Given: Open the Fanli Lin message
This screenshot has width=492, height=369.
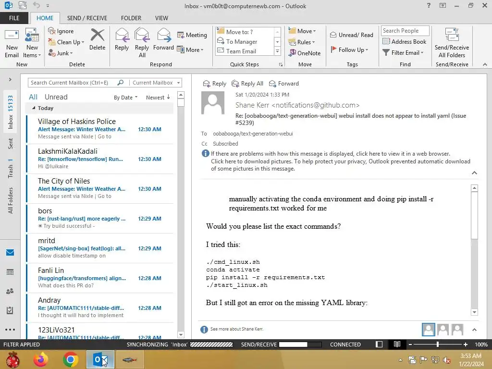Looking at the screenshot, I should (x=100, y=277).
